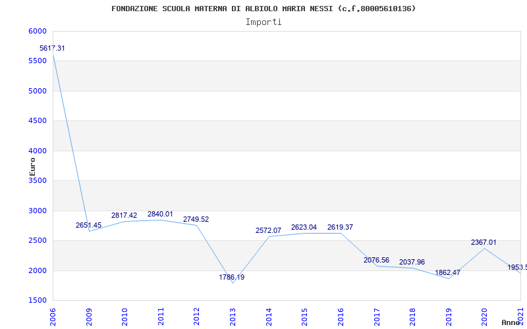Click the 2076.56 data label
The height and width of the screenshot is (329, 527).
coord(376,260)
